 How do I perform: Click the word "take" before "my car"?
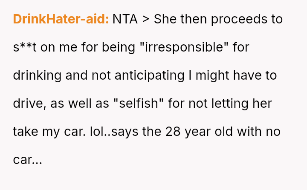pos(26,132)
